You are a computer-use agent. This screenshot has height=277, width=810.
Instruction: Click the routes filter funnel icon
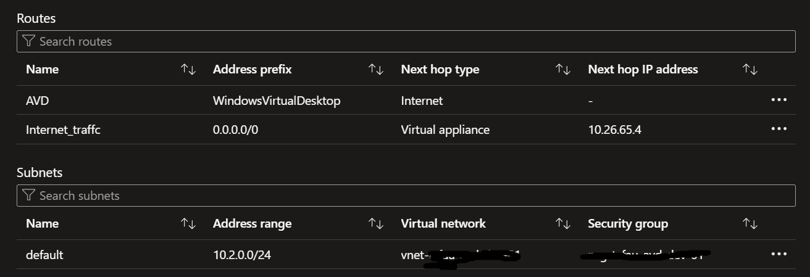[x=28, y=41]
